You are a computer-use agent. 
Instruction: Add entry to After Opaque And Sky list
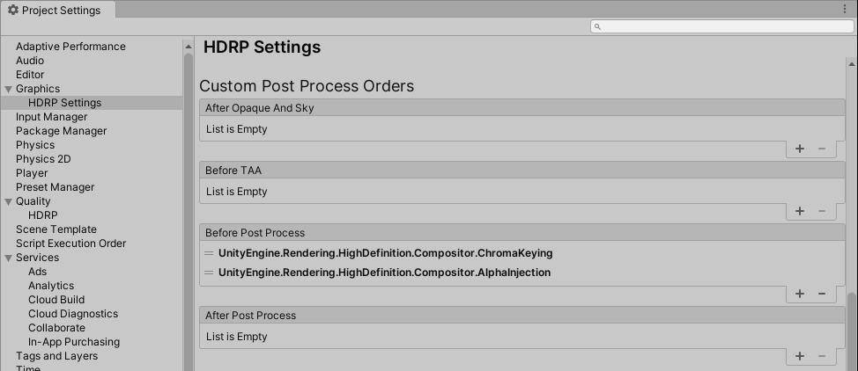click(800, 149)
